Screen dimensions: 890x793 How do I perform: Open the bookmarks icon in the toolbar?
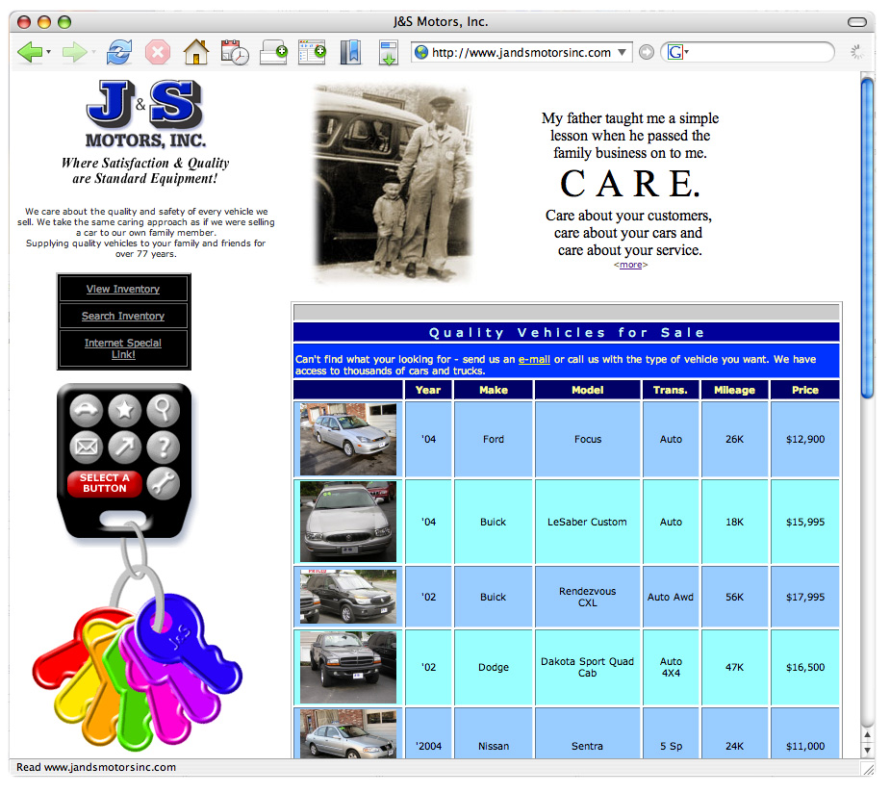(x=350, y=53)
